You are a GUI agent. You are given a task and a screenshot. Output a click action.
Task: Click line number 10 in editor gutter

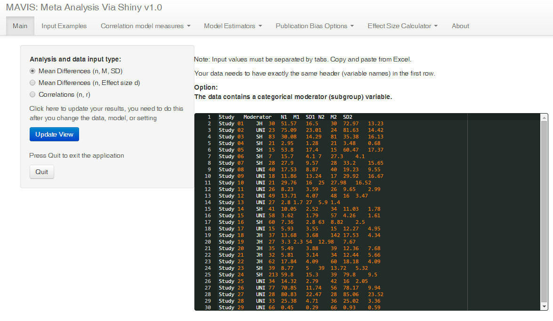[x=208, y=176]
